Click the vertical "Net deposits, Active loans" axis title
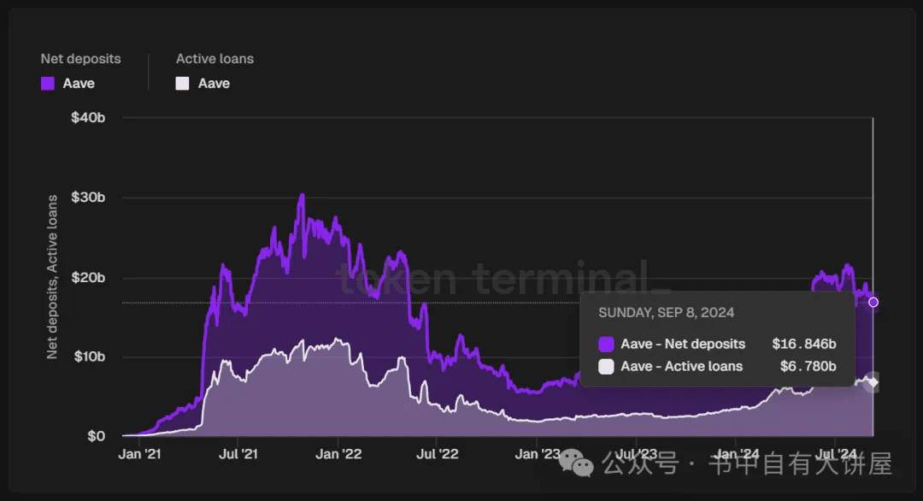 pos(52,277)
